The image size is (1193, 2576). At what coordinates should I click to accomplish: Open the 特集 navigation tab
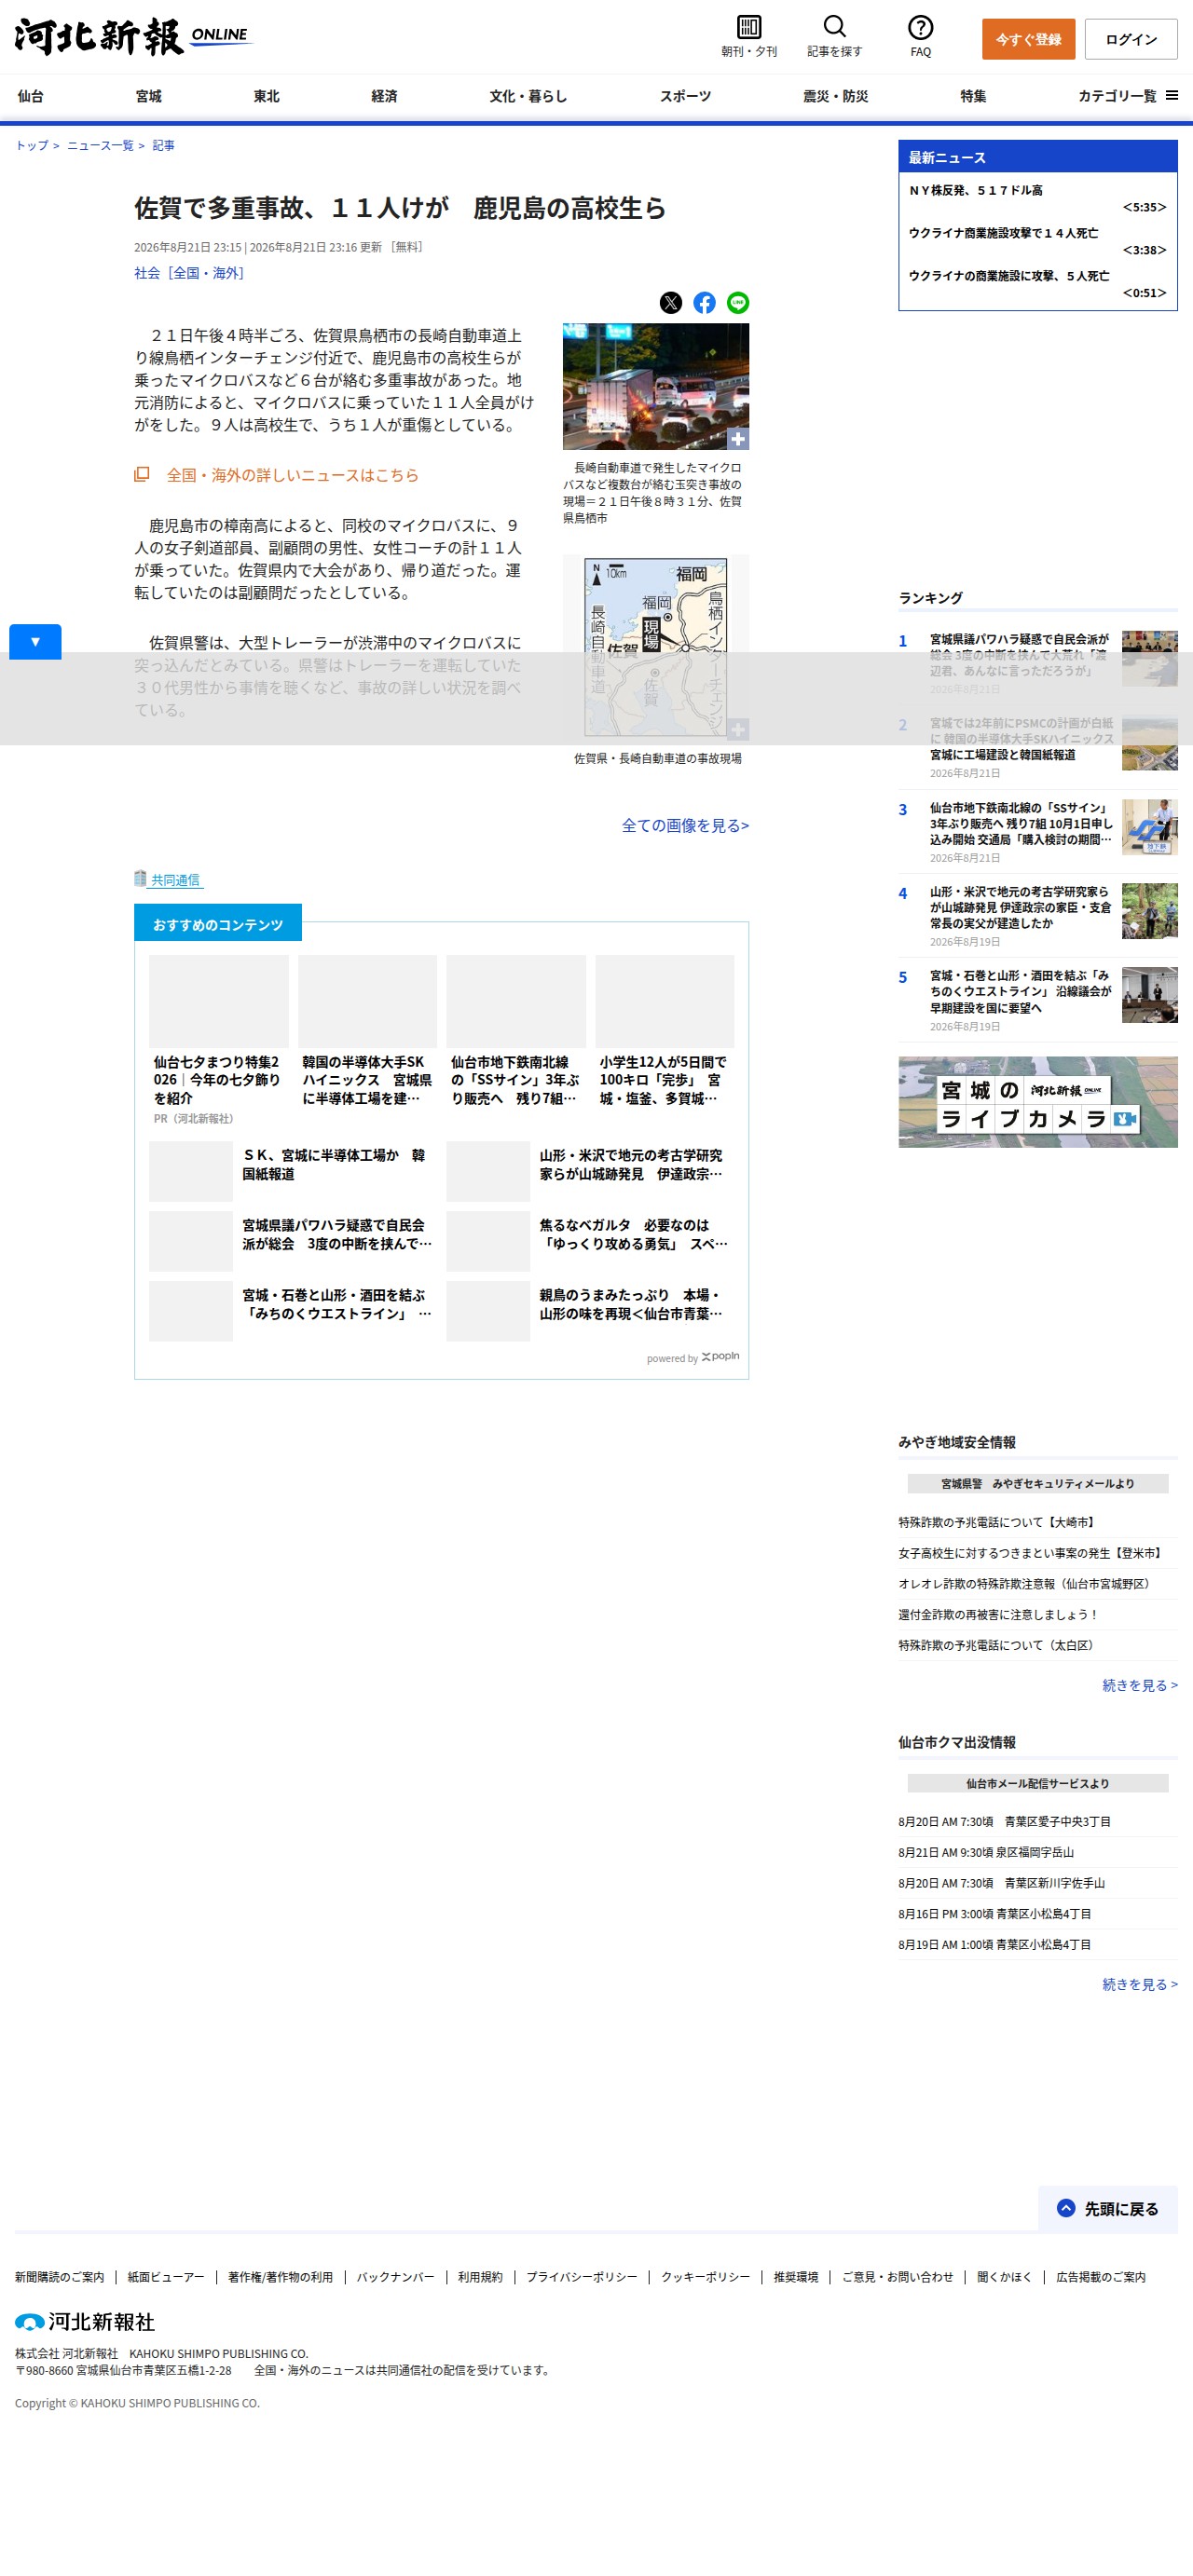[973, 96]
